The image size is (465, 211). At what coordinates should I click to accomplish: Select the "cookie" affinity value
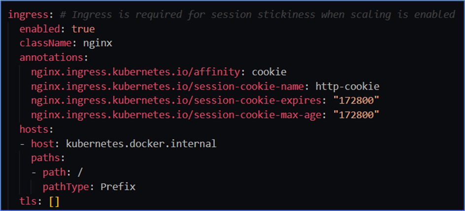coord(269,72)
